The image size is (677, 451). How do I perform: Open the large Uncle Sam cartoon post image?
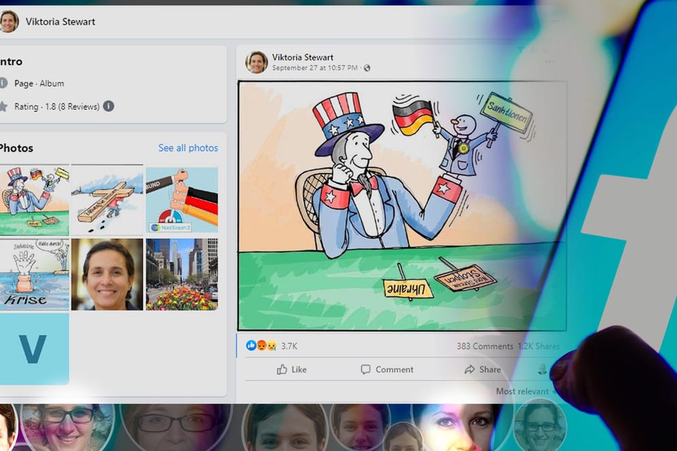click(x=402, y=206)
